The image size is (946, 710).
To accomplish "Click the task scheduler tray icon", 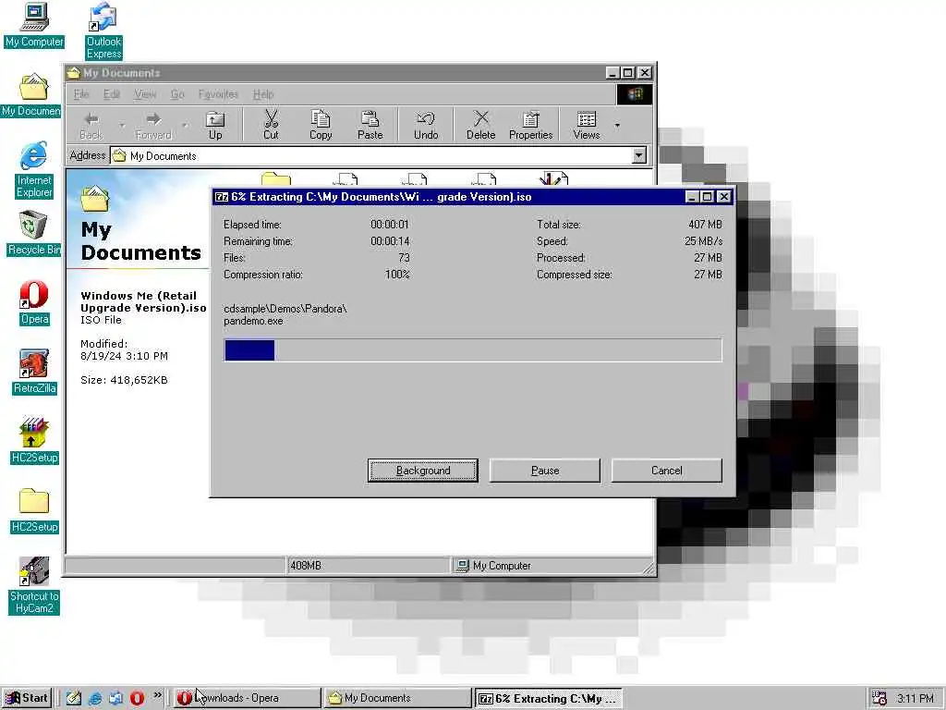I will pos(879,699).
